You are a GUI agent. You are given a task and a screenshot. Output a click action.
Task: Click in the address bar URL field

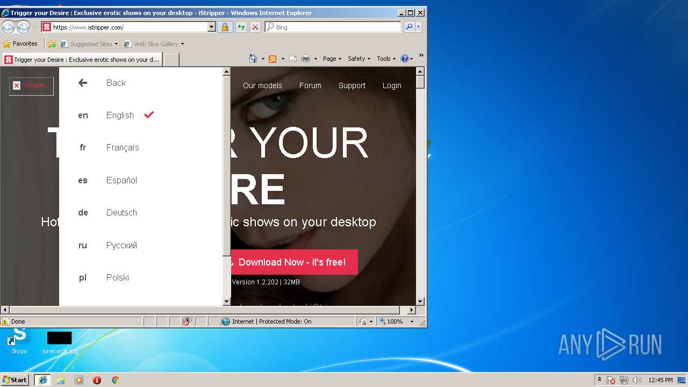pos(129,27)
